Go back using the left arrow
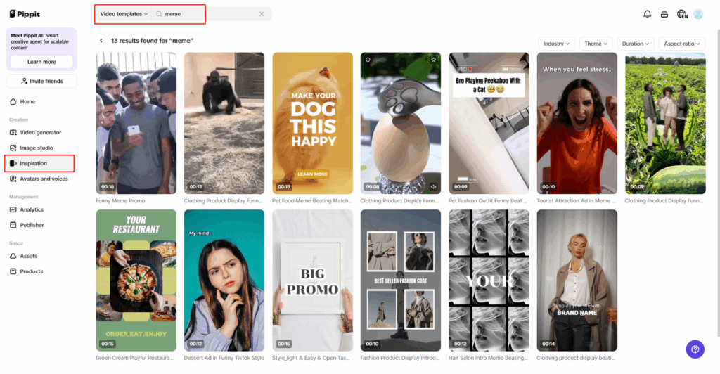The image size is (720, 374). click(x=101, y=40)
